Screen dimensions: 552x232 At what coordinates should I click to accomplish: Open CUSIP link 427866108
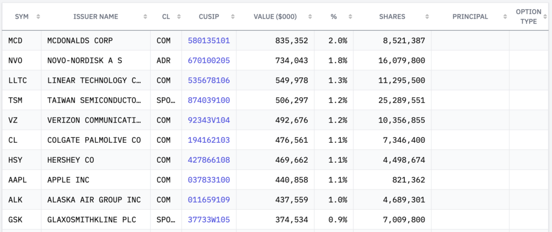(209, 160)
